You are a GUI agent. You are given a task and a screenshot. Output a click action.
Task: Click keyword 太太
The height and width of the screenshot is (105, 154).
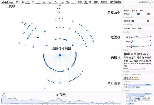point(131,61)
